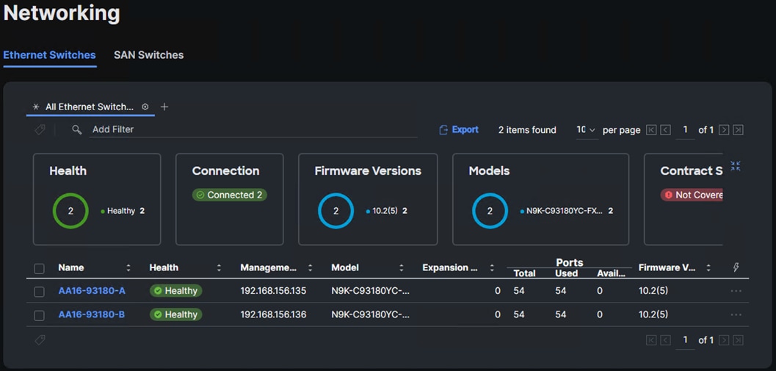Open the ellipsis menu for AA16-93180-A
The height and width of the screenshot is (371, 776).
pos(736,291)
